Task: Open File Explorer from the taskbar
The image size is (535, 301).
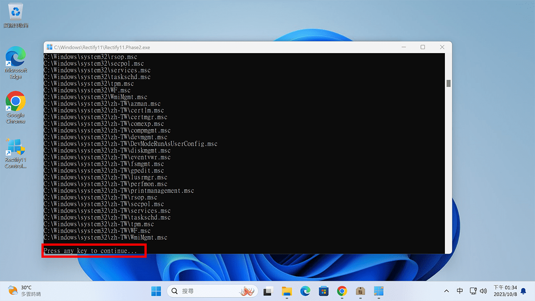Action: [x=287, y=291]
